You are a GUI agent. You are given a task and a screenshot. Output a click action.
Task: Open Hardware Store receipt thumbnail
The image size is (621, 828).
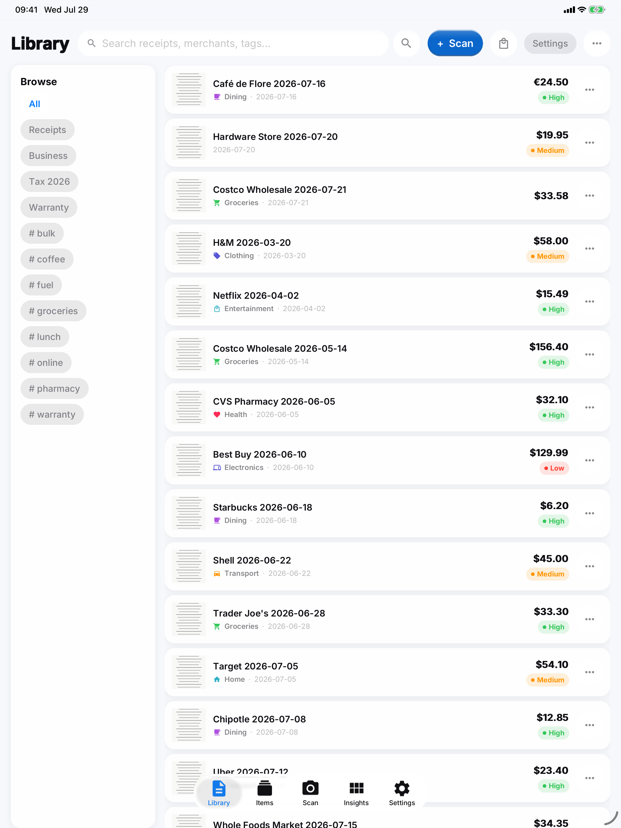189,143
